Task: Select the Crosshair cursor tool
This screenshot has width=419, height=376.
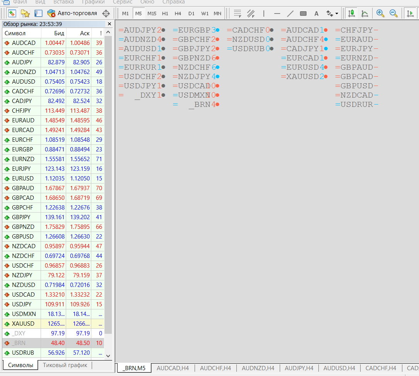Action: click(106, 14)
